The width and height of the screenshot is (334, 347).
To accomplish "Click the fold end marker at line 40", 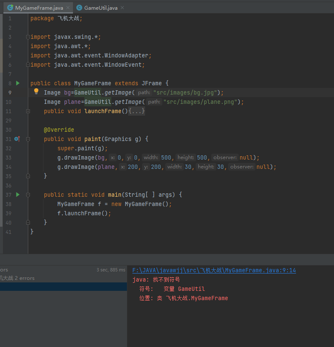I will point(28,222).
